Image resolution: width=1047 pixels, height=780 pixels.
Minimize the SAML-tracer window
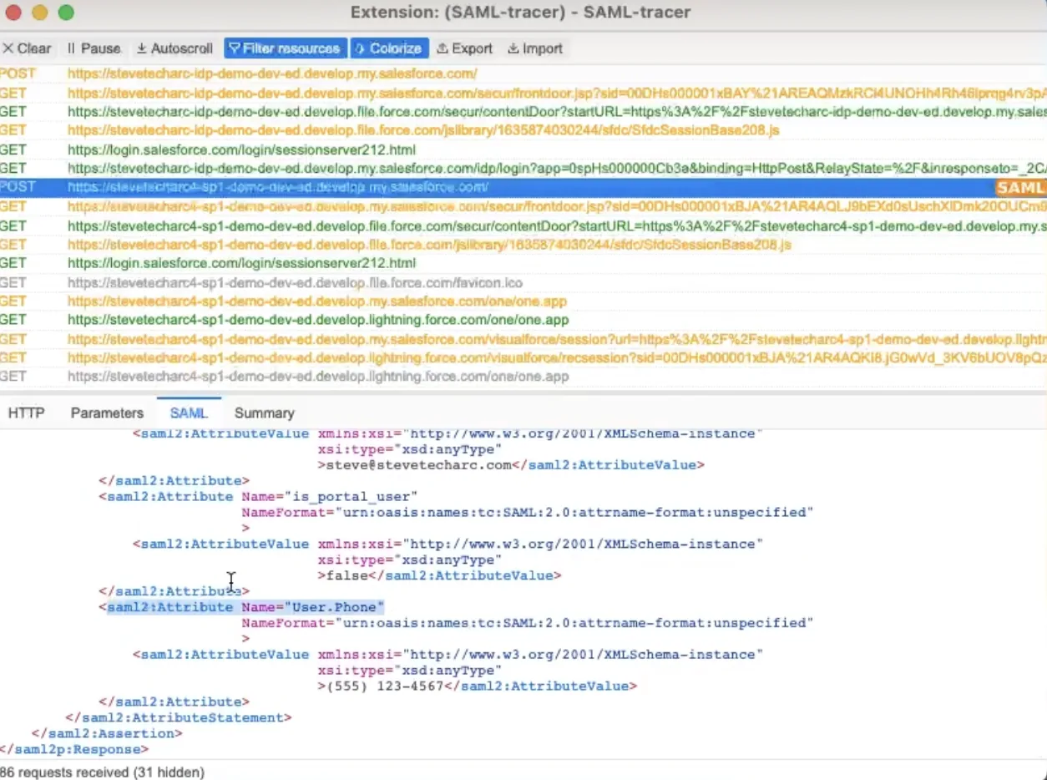tap(39, 13)
